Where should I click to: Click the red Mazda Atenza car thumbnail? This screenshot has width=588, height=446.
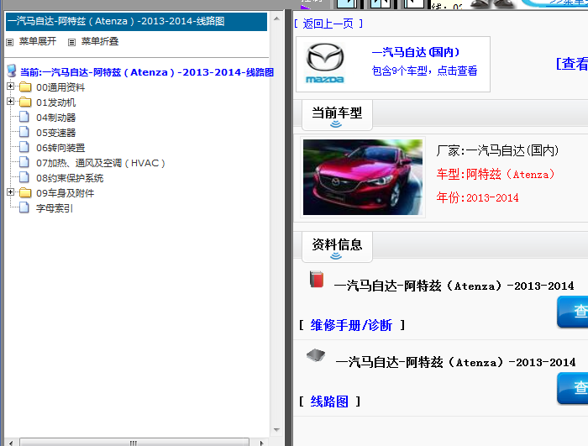coord(363,177)
